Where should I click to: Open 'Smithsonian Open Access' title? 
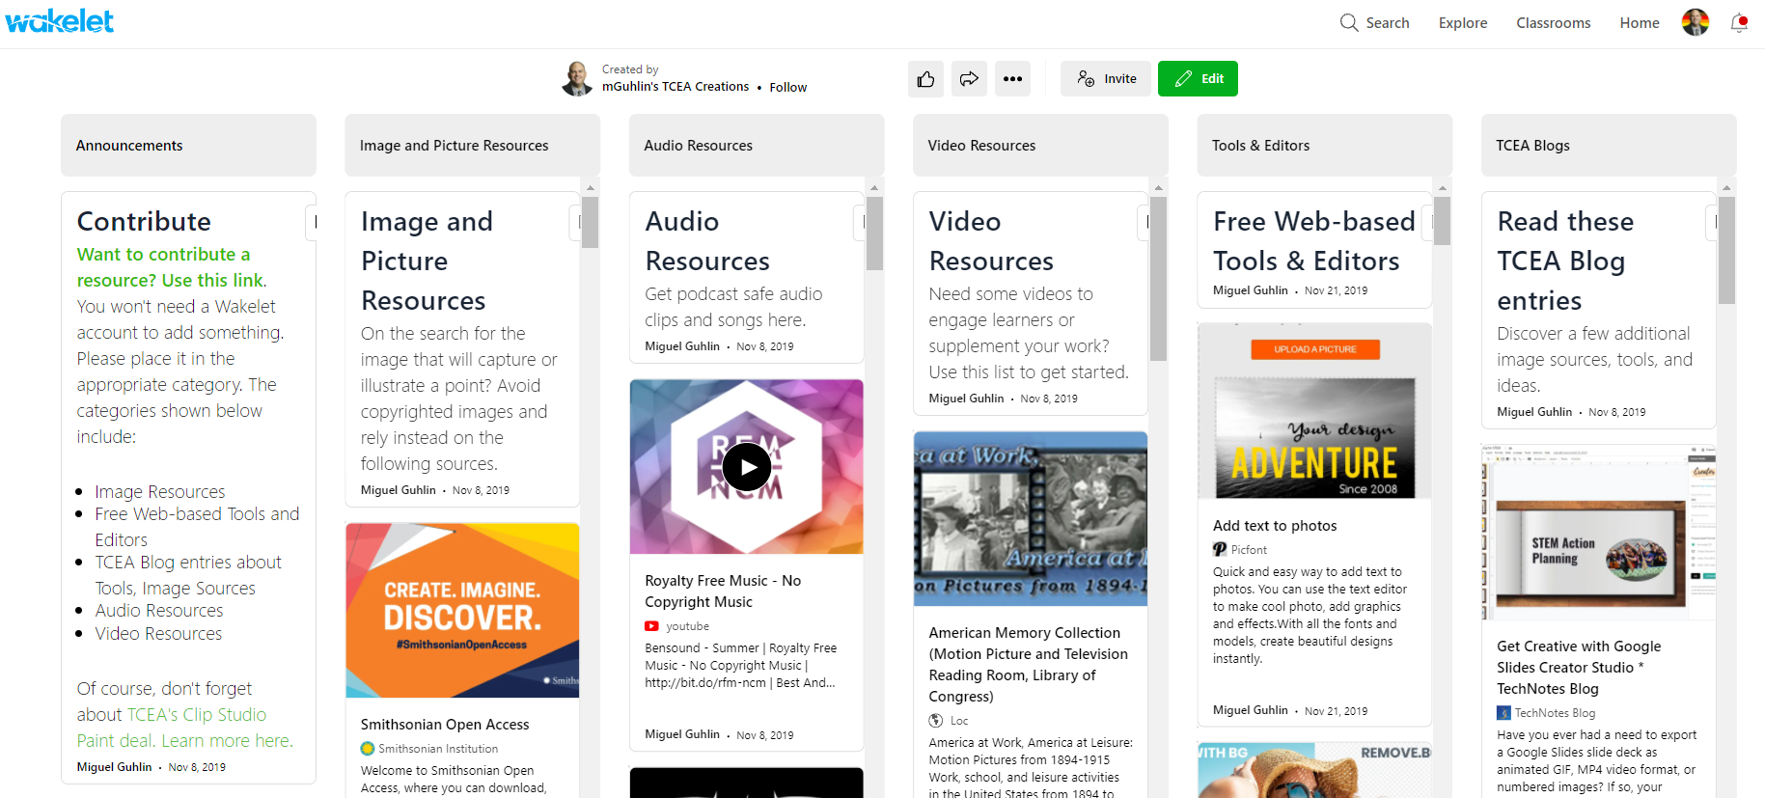[445, 724]
